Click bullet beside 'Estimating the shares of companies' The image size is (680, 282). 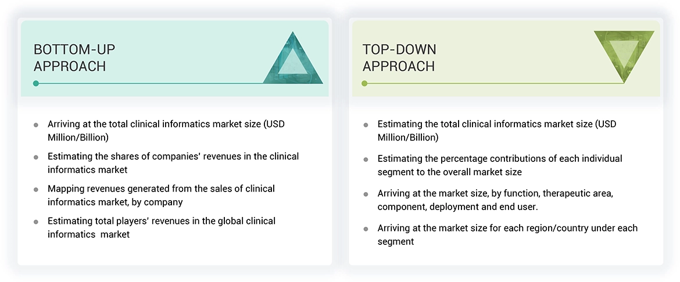coord(36,157)
